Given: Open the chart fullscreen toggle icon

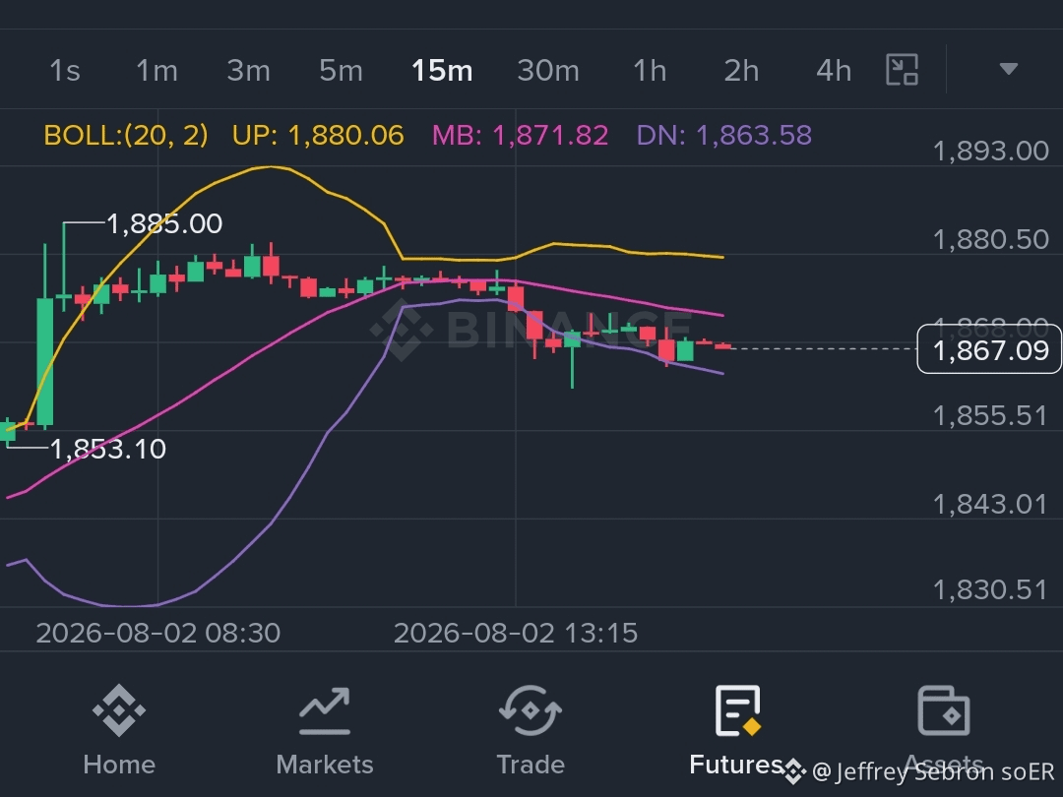Looking at the screenshot, I should pos(903,70).
